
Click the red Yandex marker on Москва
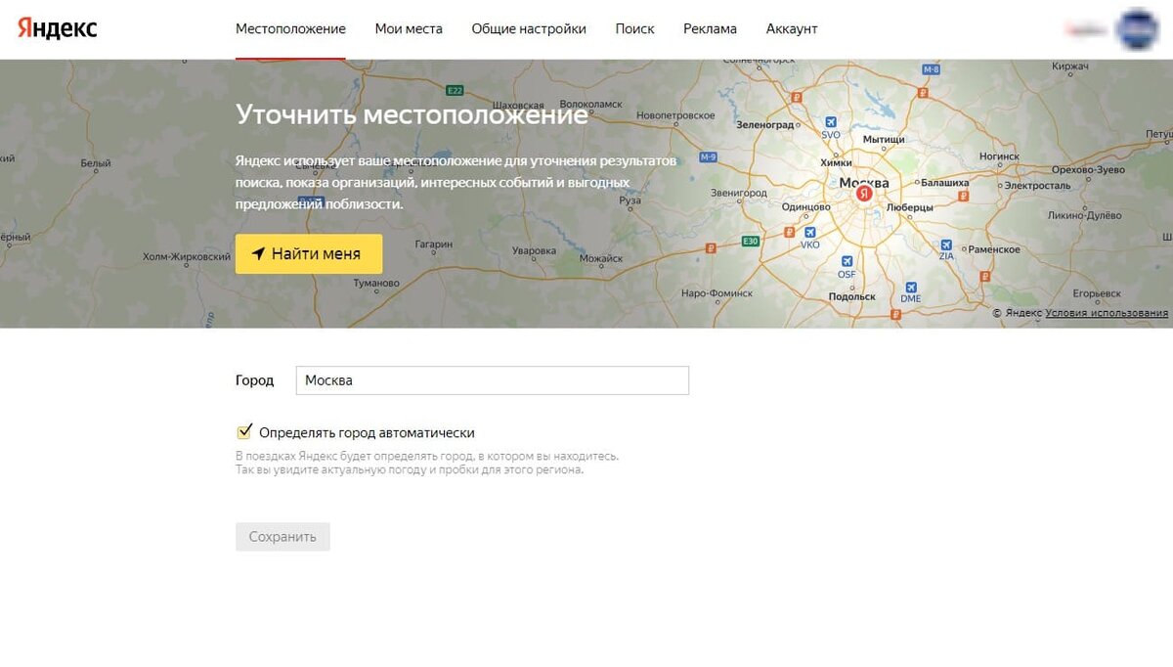click(863, 195)
